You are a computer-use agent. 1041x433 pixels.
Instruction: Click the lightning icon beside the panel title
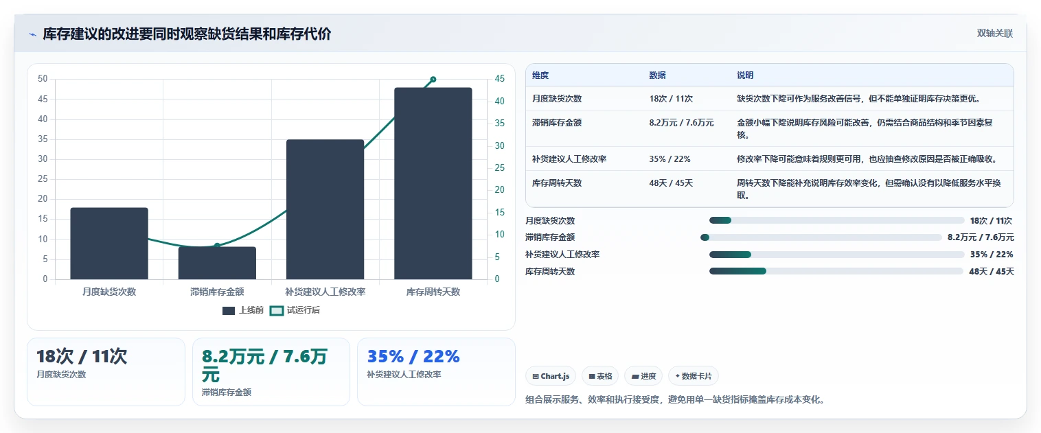pyautogui.click(x=33, y=34)
